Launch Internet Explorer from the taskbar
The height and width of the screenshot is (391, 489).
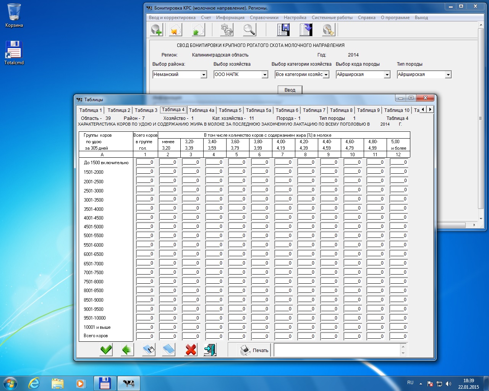click(34, 383)
